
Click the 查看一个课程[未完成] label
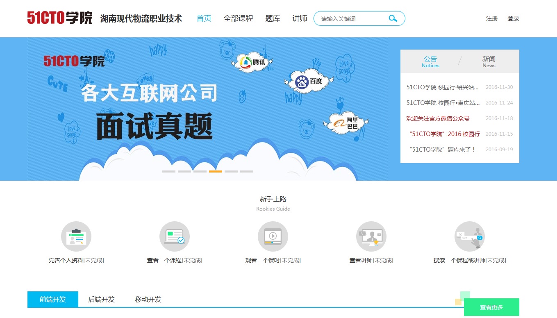point(175,260)
